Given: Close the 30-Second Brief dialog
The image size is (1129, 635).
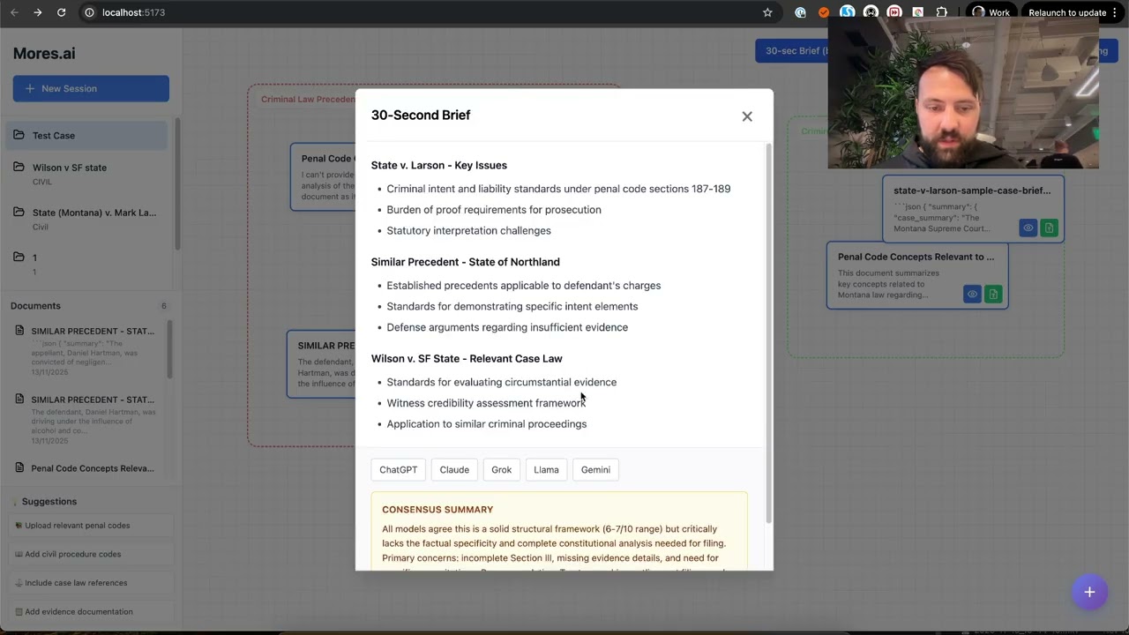Looking at the screenshot, I should (747, 116).
